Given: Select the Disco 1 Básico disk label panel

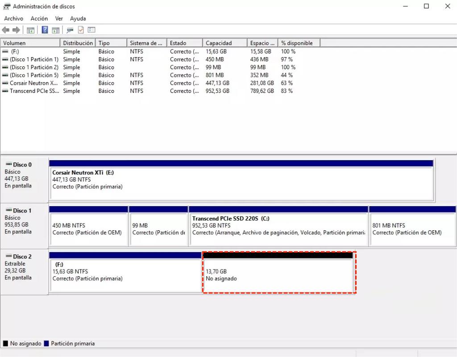Looking at the screenshot, I should (24, 226).
